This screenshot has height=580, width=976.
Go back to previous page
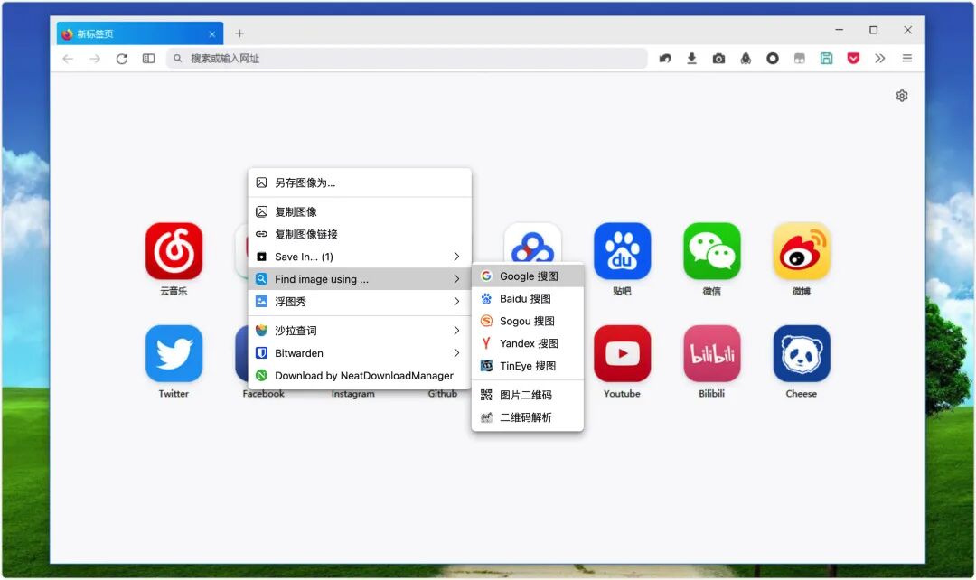pyautogui.click(x=68, y=59)
